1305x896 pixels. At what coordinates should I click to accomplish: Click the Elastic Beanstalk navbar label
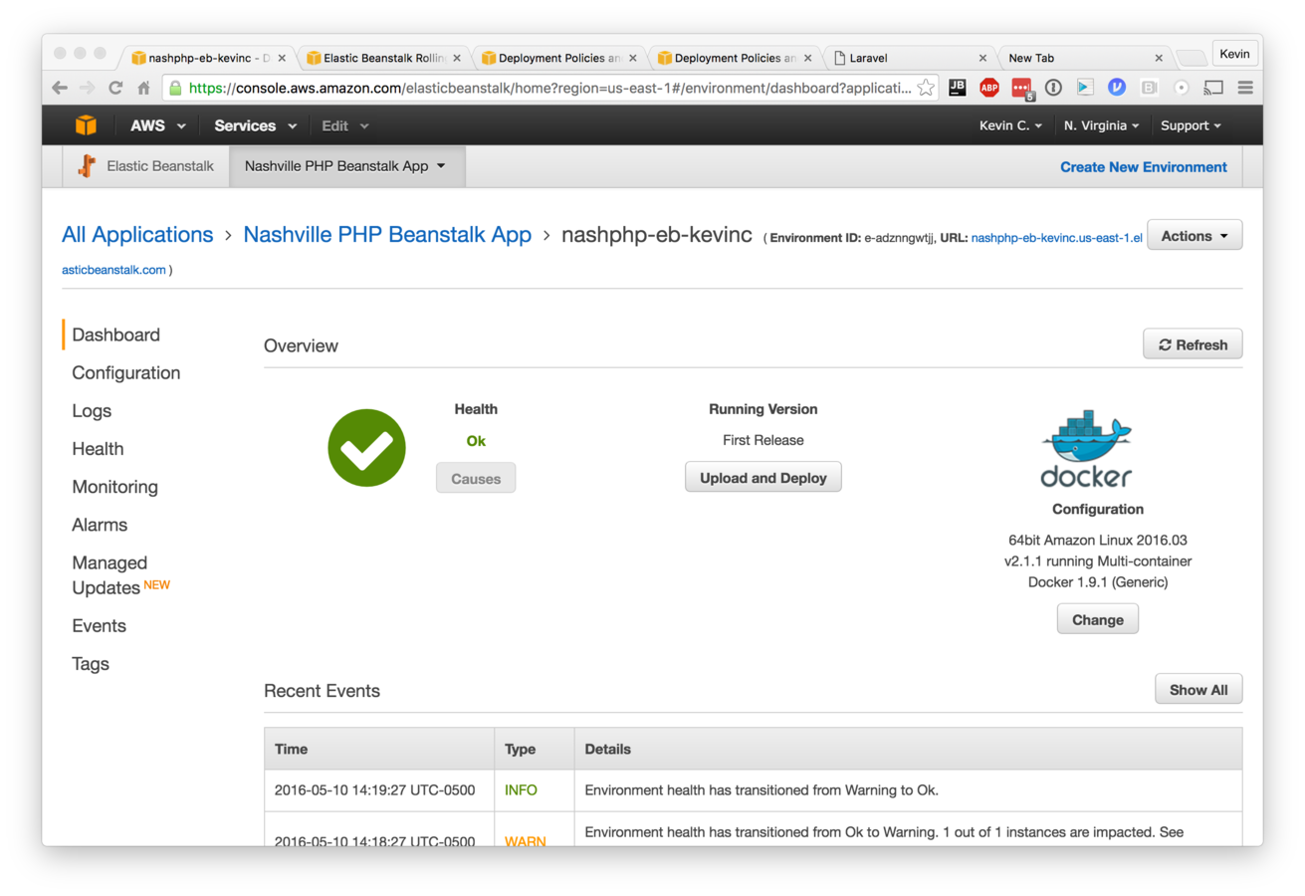160,166
